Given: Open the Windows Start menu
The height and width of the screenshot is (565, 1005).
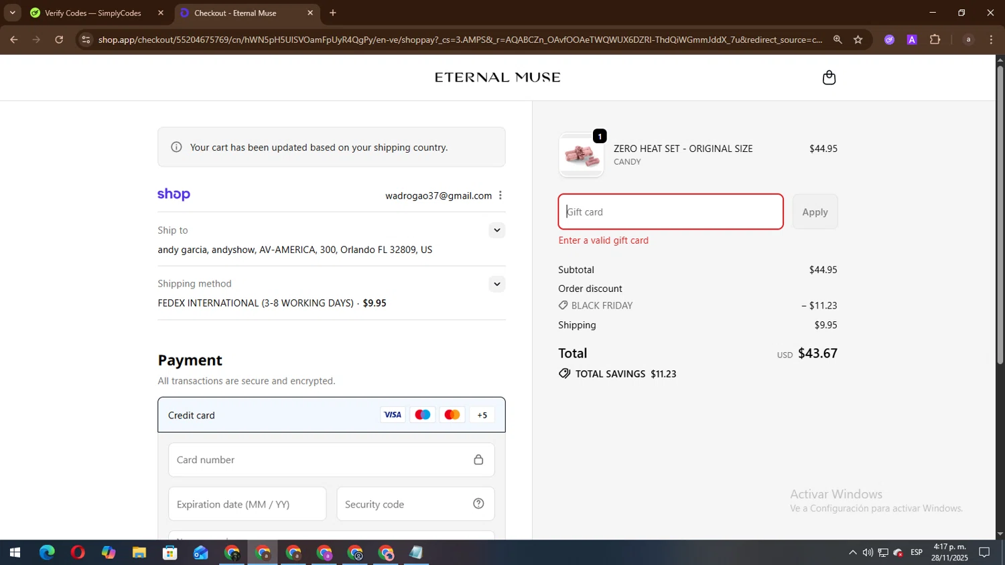Looking at the screenshot, I should click(x=15, y=553).
